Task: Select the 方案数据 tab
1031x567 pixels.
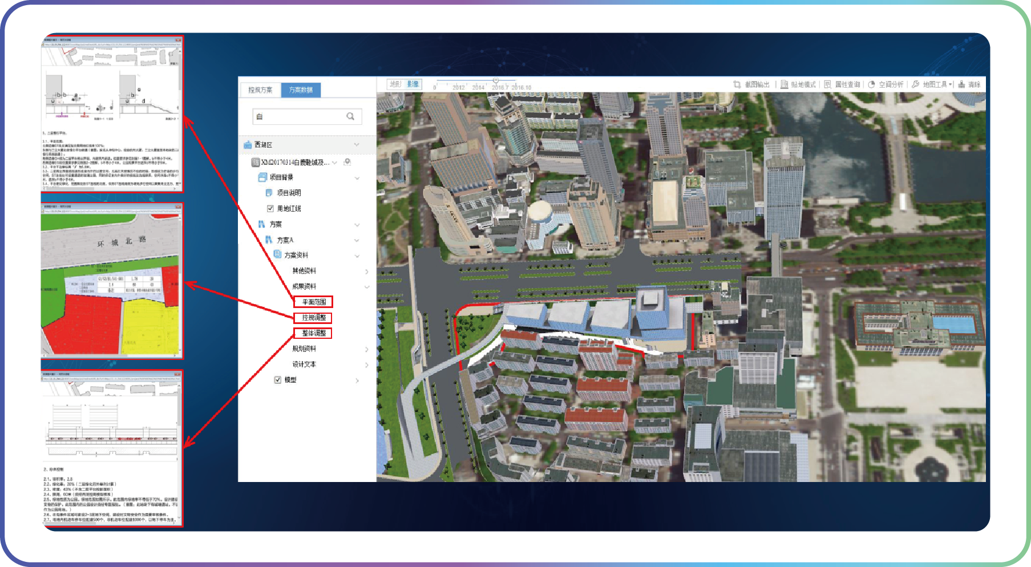Action: coord(301,90)
